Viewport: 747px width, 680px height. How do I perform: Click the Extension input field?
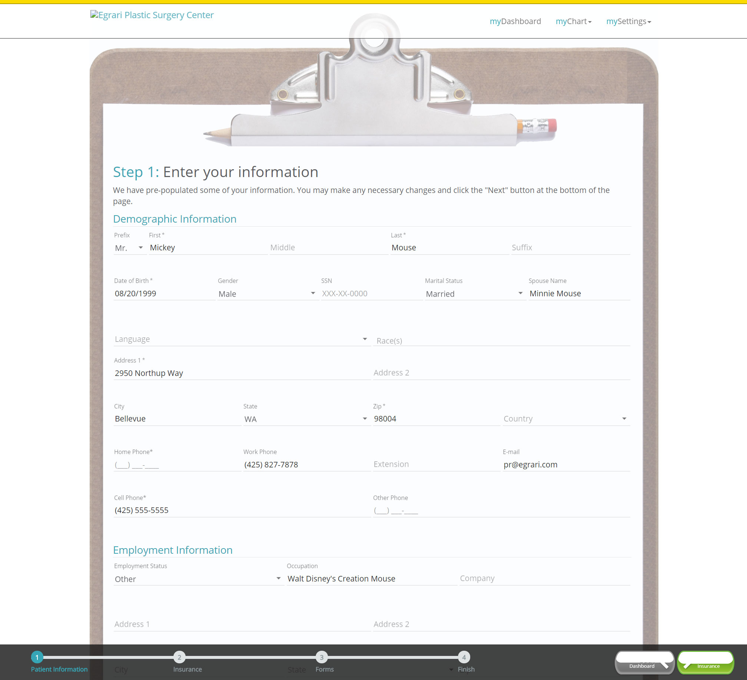[x=436, y=464]
